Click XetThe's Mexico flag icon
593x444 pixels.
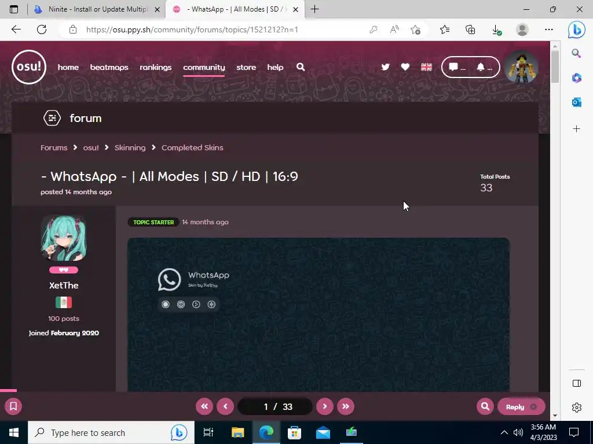[x=64, y=302]
